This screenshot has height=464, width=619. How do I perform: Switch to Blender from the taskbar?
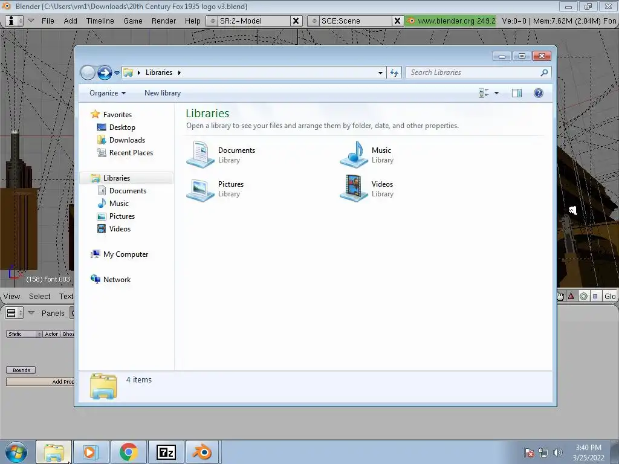tap(203, 452)
